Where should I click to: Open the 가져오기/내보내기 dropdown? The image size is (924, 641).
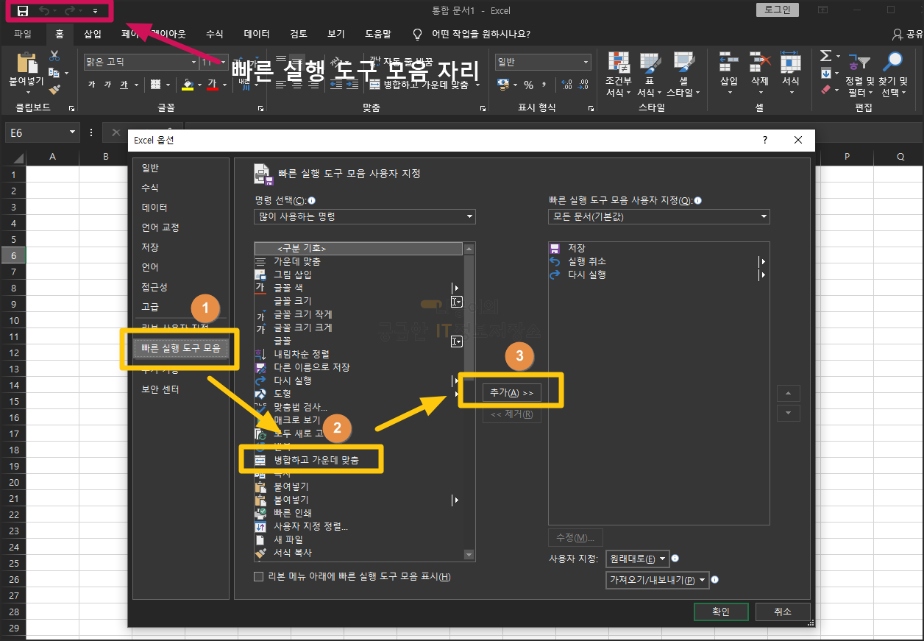pyautogui.click(x=658, y=580)
